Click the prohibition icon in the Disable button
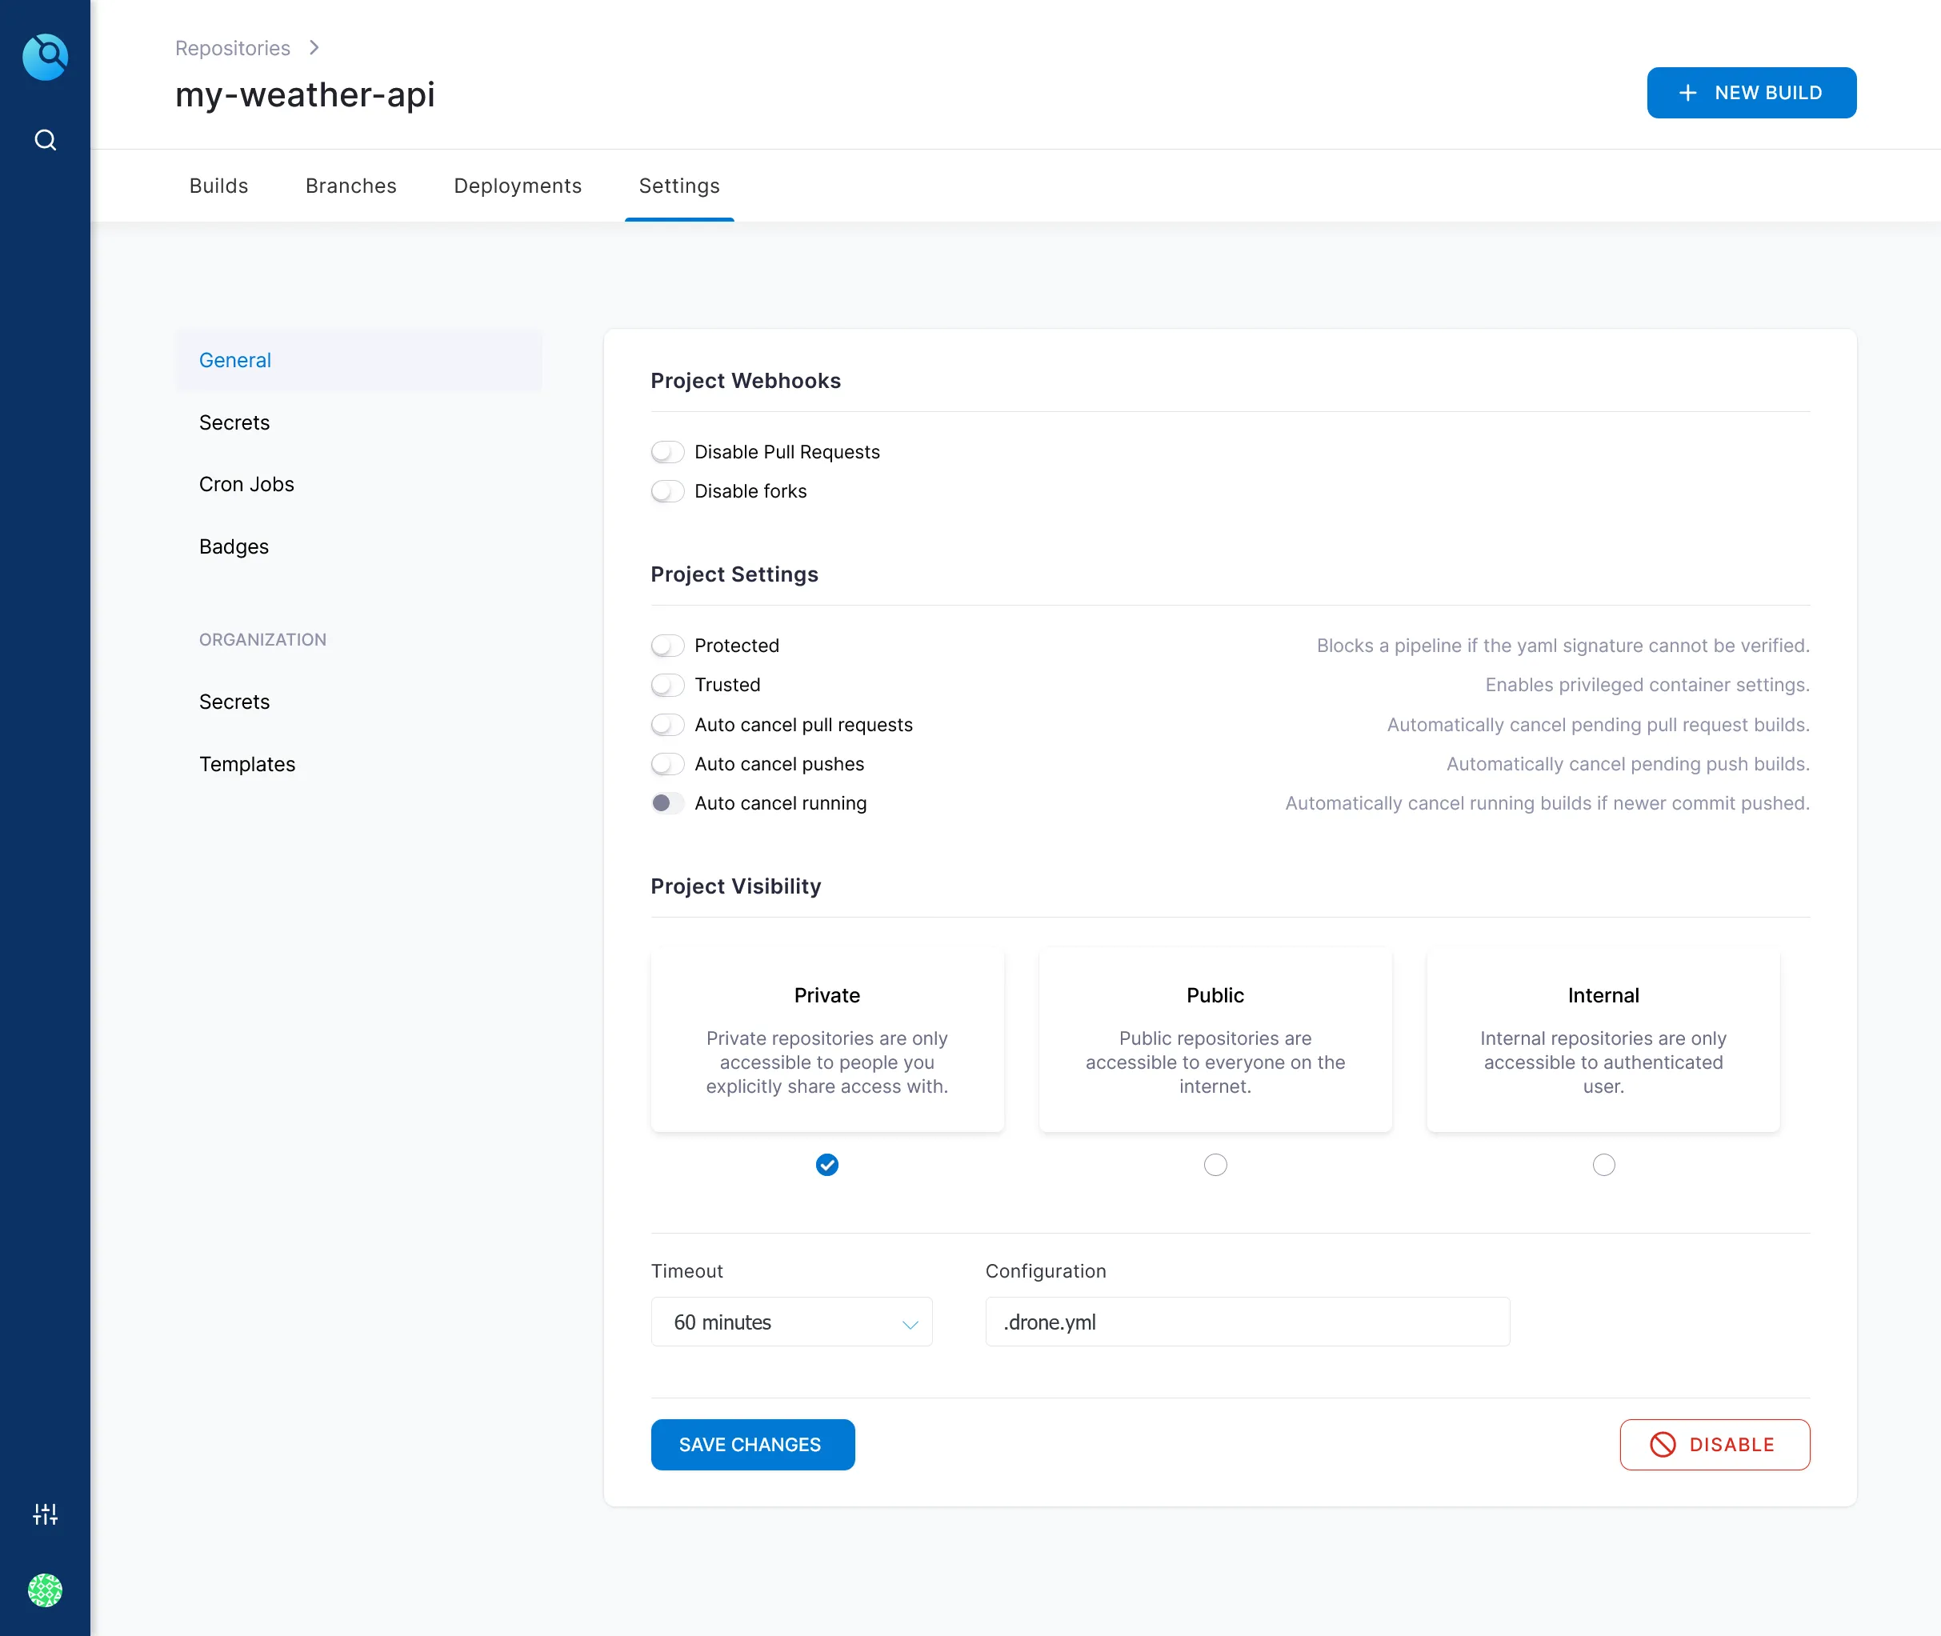The image size is (1941, 1636). pyautogui.click(x=1665, y=1444)
